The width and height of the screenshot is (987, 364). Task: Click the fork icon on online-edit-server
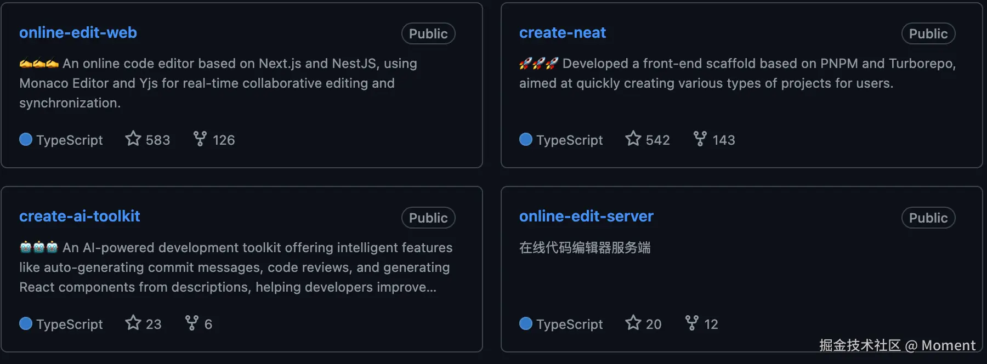click(x=692, y=323)
